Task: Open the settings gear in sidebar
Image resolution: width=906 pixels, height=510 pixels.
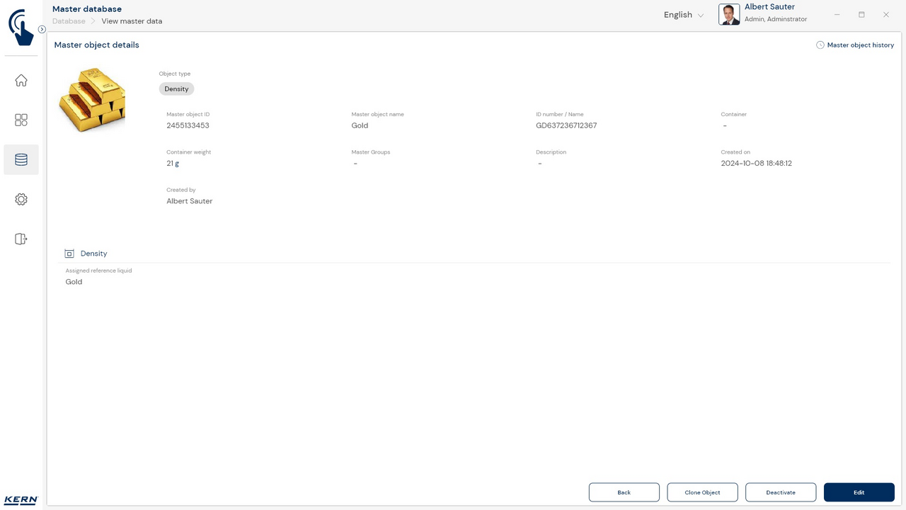Action: tap(21, 200)
